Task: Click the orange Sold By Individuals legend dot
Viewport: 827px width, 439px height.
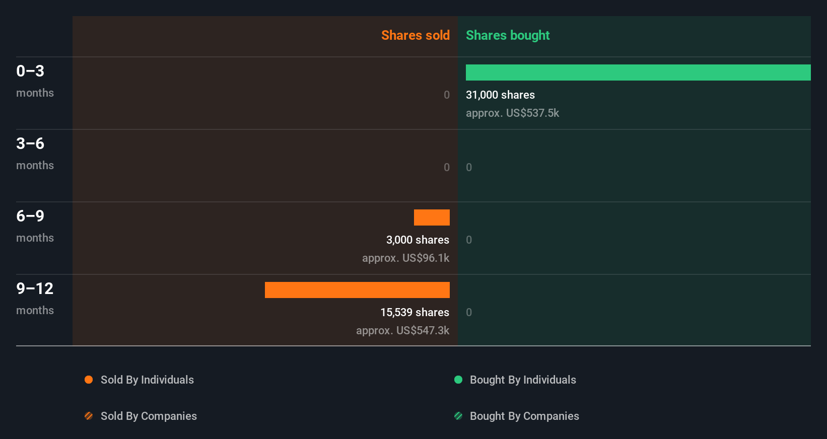Action: [x=89, y=380]
